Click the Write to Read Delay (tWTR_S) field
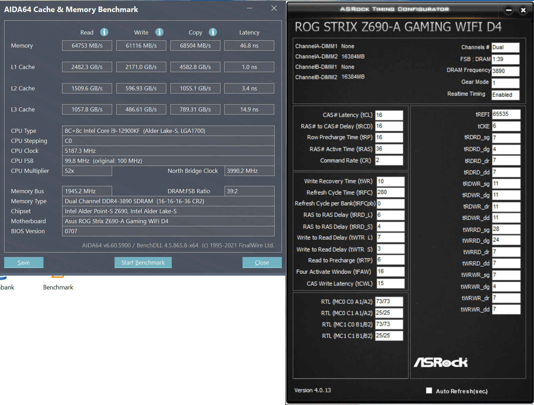 [x=390, y=249]
